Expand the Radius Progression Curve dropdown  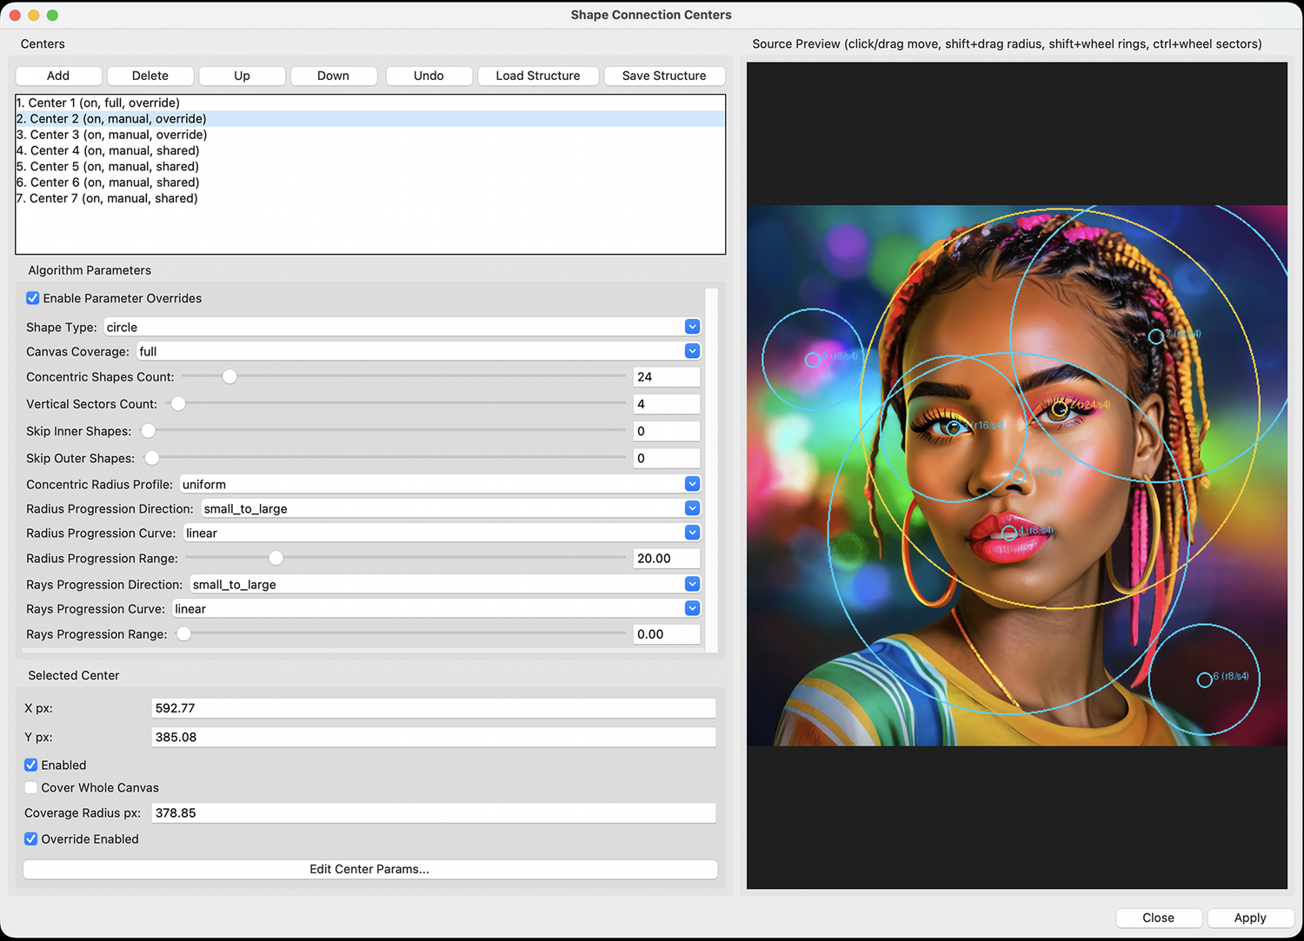pyautogui.click(x=442, y=533)
